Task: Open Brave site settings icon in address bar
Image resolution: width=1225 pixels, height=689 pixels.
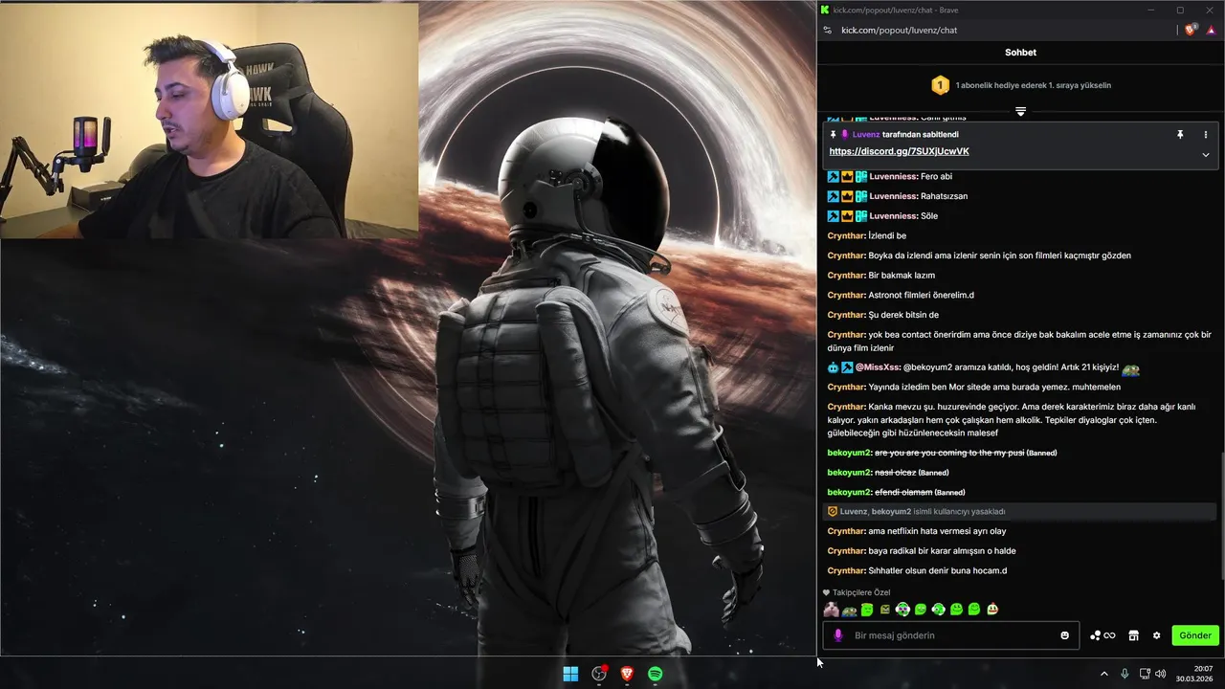Action: coord(828,30)
